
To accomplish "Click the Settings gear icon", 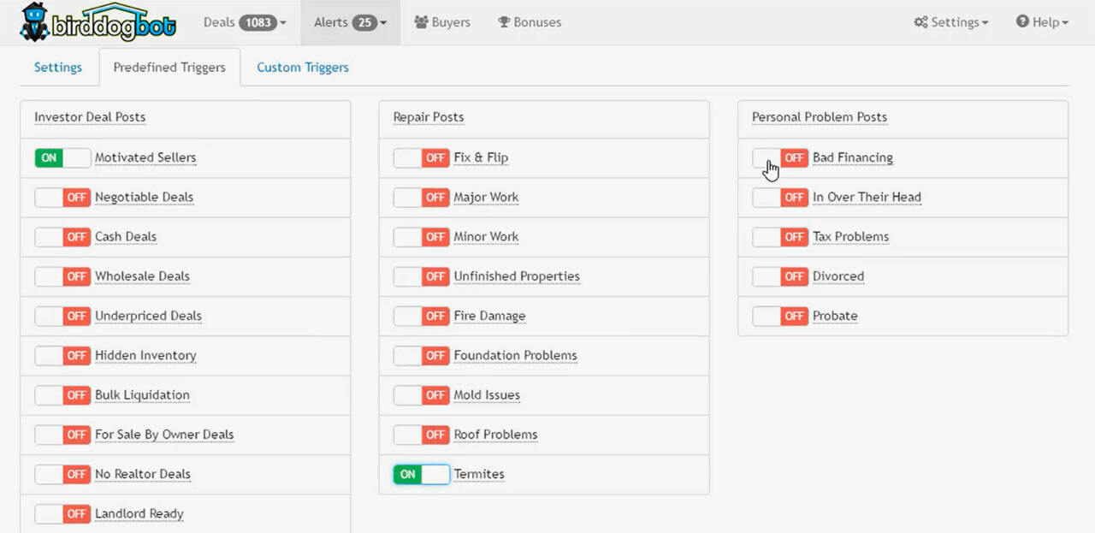I will pyautogui.click(x=920, y=22).
